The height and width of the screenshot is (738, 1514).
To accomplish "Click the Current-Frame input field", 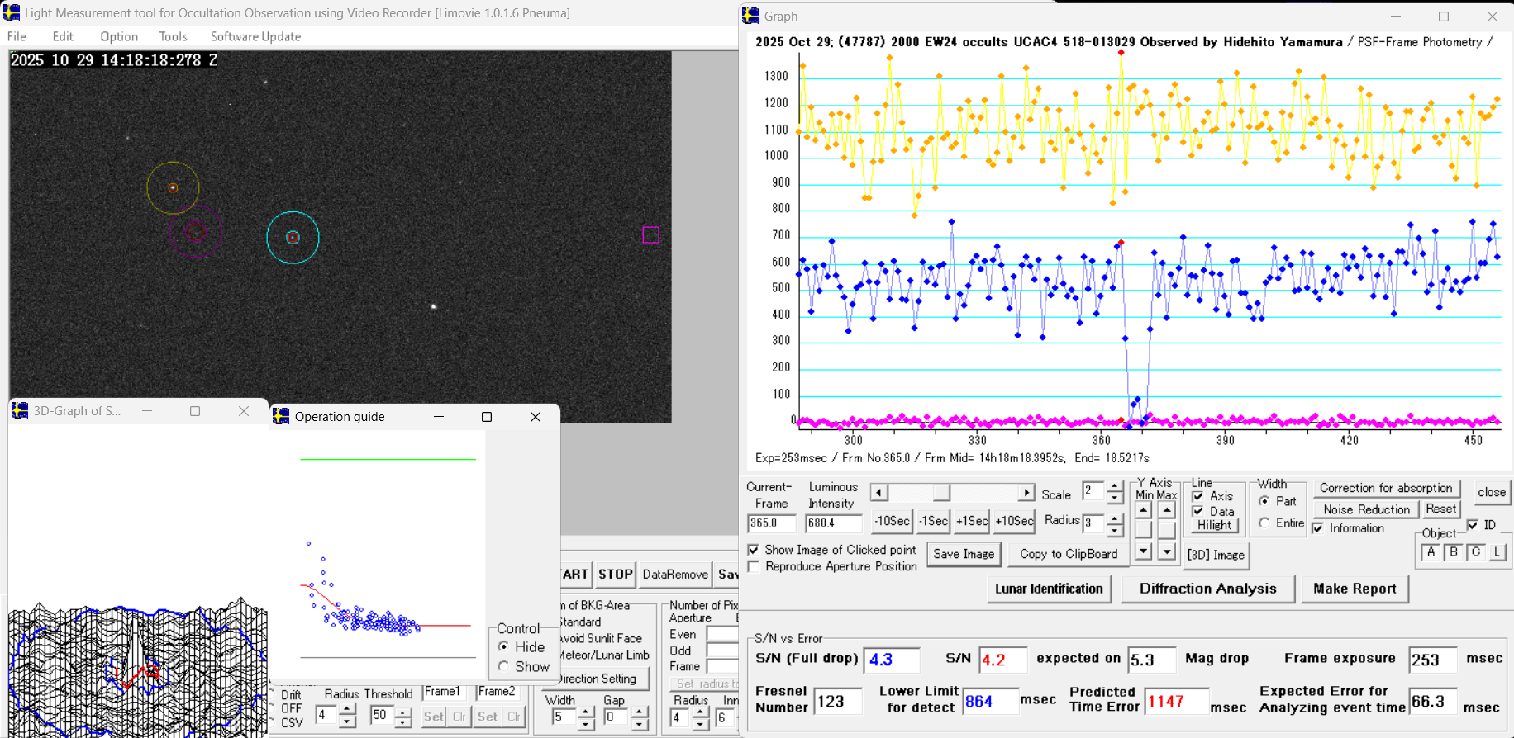I will click(770, 523).
